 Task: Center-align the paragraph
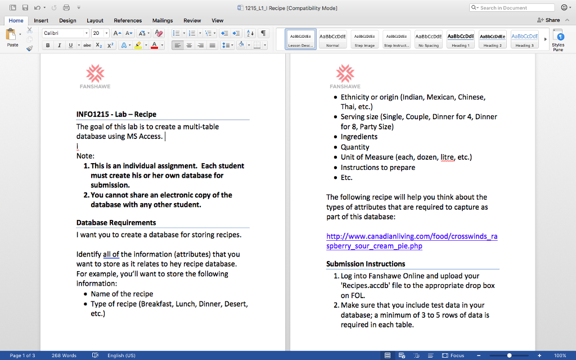coord(189,45)
